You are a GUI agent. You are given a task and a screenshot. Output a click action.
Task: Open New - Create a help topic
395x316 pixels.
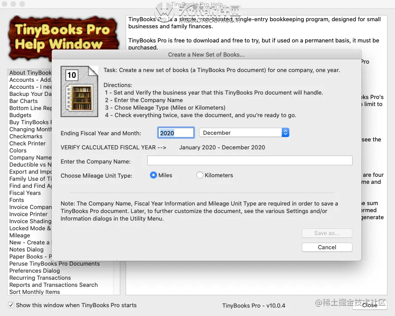point(30,242)
